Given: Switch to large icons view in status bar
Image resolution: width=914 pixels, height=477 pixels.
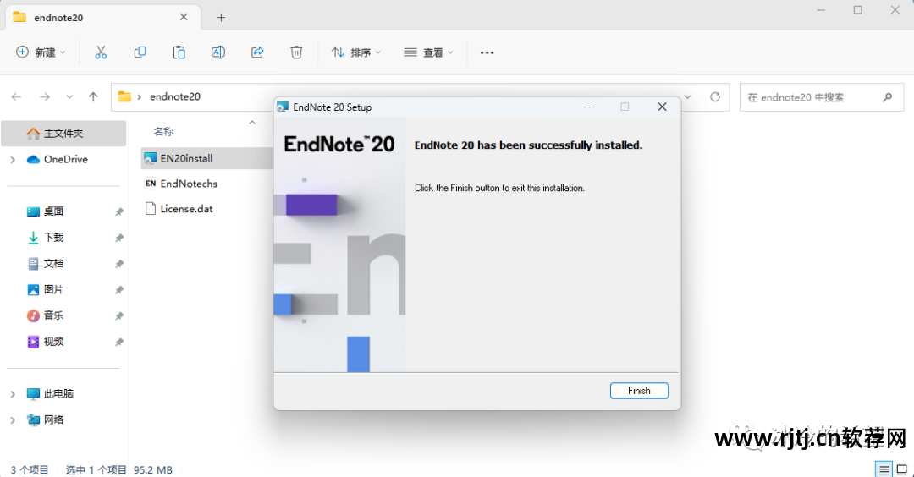Looking at the screenshot, I should coord(902,469).
